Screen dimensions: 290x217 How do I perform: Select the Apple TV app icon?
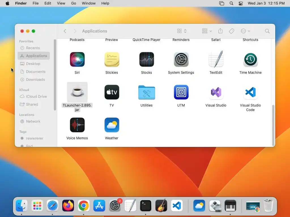click(x=112, y=92)
